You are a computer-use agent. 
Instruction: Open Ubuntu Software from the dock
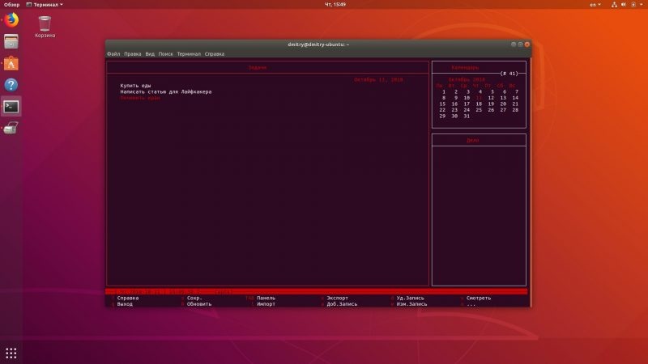pyautogui.click(x=11, y=64)
